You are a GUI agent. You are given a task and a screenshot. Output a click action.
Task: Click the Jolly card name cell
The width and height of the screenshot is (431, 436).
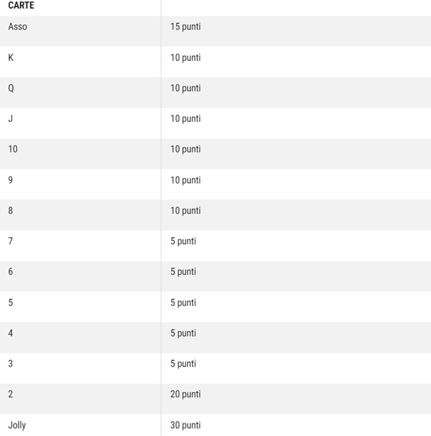coord(17,425)
